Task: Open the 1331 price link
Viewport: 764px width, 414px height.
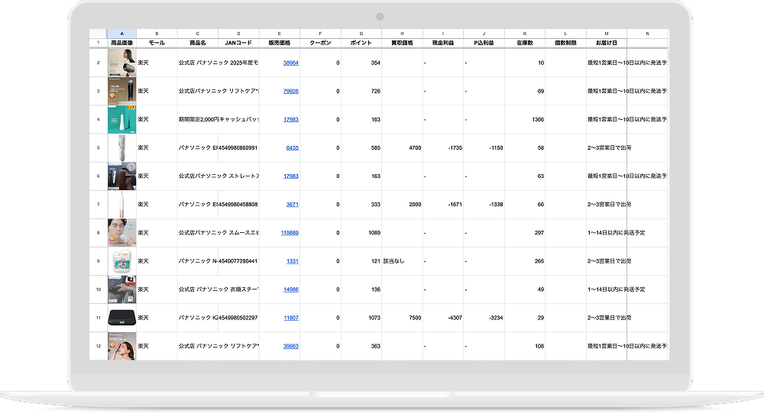Action: (x=293, y=261)
